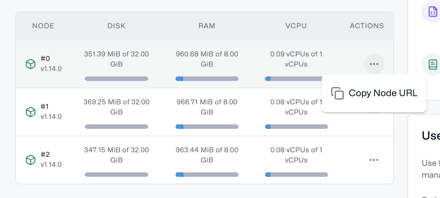
Task: Click the NODE column header
Action: tap(43, 26)
